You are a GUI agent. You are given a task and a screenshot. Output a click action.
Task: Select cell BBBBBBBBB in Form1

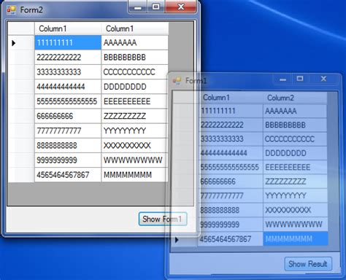point(295,125)
